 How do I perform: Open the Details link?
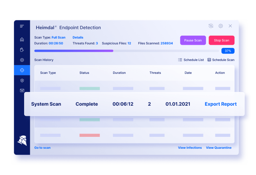(x=78, y=37)
